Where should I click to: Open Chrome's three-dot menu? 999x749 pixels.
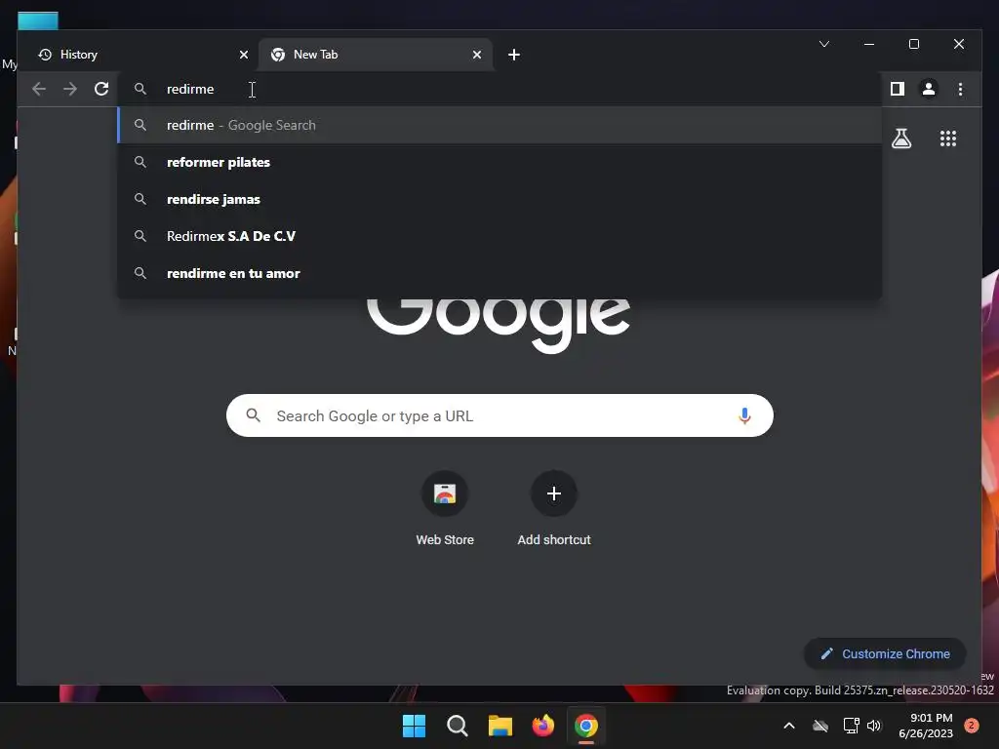coord(960,89)
